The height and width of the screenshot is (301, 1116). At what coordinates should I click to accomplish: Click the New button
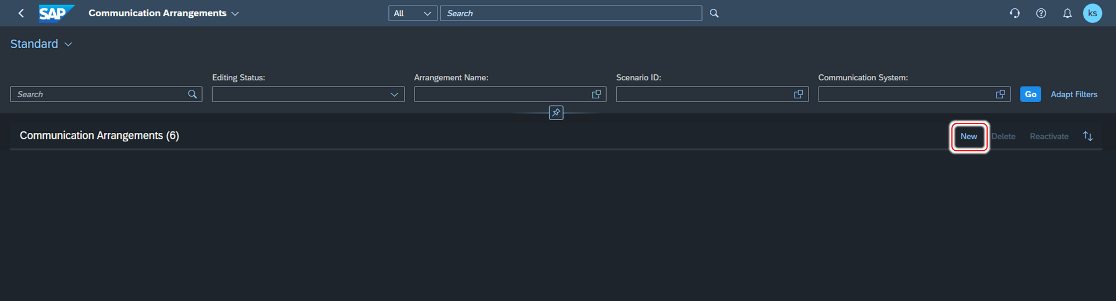969,136
